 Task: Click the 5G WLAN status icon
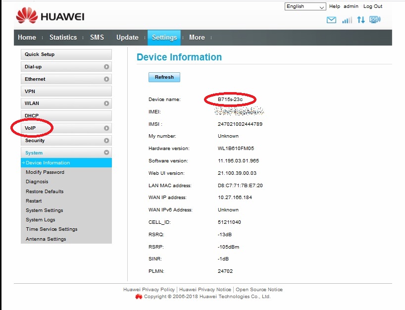(375, 20)
